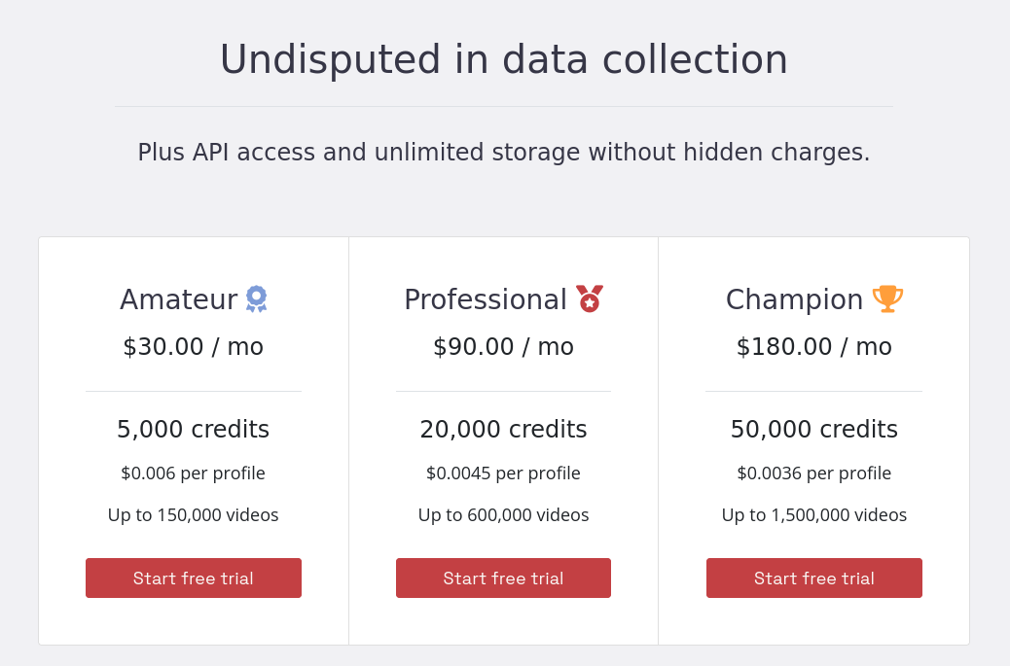Screen dimensions: 1010x666
Task: Click the 20,000 credits text
Action: click(x=503, y=429)
